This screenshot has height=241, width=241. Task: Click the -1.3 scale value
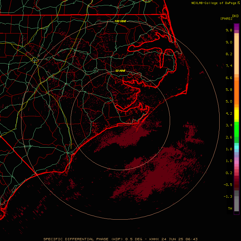click(x=228, y=197)
